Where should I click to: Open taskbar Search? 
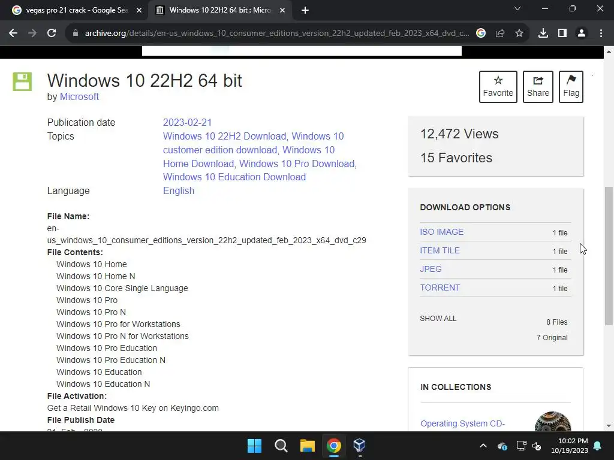click(x=281, y=446)
